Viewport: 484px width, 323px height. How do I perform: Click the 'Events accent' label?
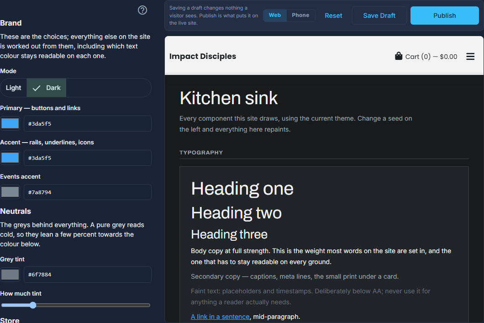(20, 177)
